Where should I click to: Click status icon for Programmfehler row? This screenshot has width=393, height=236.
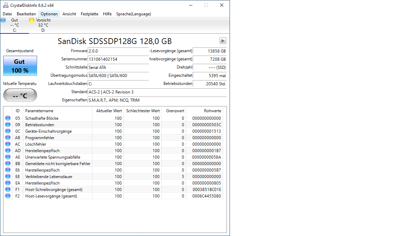[x=8, y=137]
